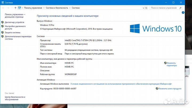Go up one level with Up arrow
Viewport: 192px width, 108px height.
pyautogui.click(x=15, y=8)
